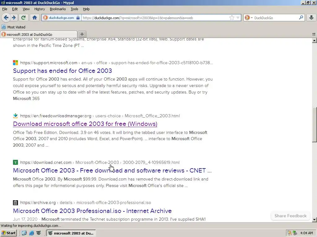Click the duckduckgo.com site identity button

pyautogui.click(x=61, y=18)
